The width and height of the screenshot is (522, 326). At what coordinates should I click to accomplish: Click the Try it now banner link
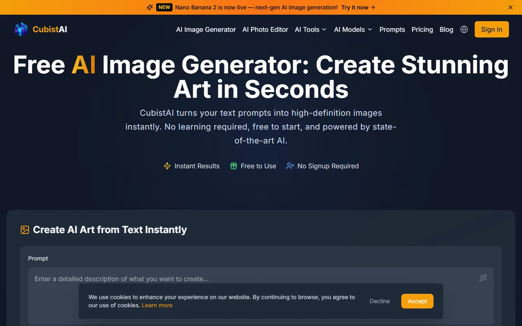358,7
